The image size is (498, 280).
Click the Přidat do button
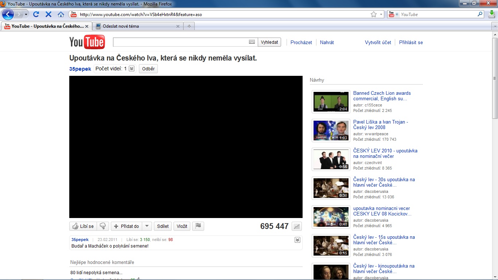[126, 226]
